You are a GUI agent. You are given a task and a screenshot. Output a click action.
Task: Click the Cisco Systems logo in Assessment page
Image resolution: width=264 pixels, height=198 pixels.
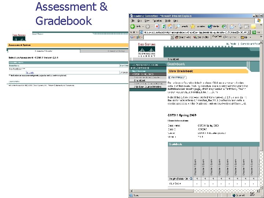19,37
